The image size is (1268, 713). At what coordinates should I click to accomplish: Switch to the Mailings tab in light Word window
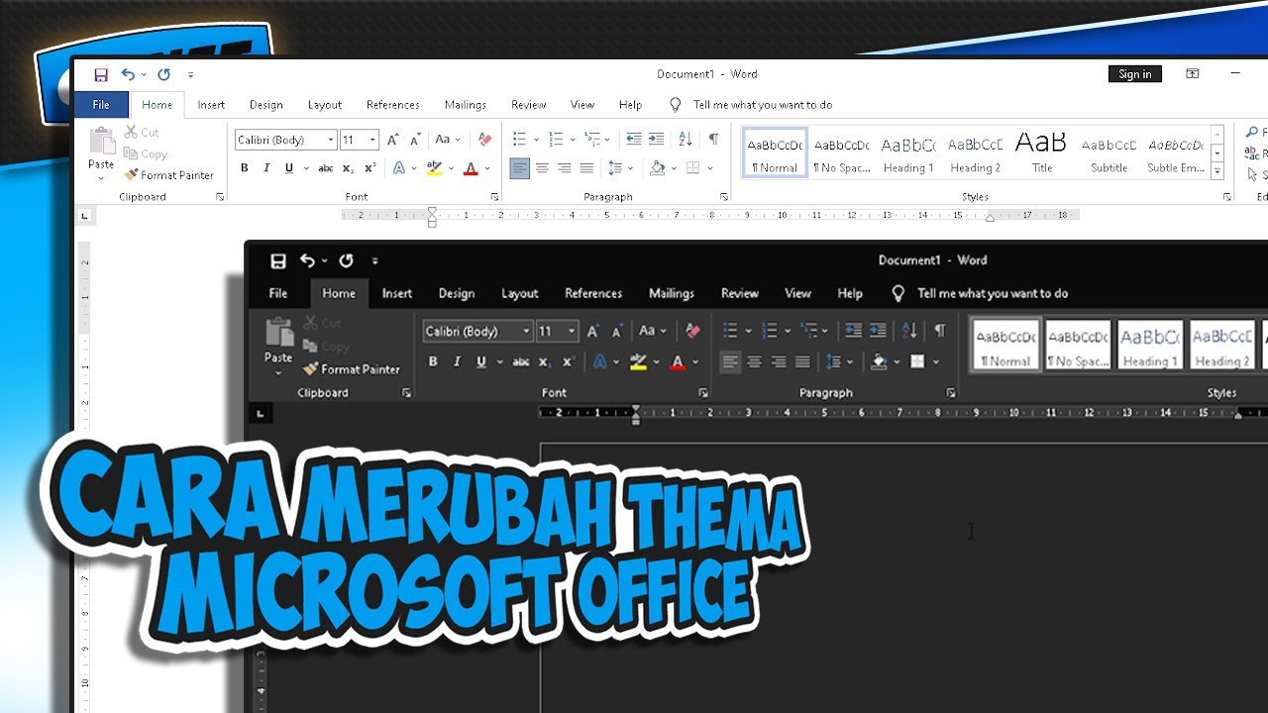(x=466, y=104)
